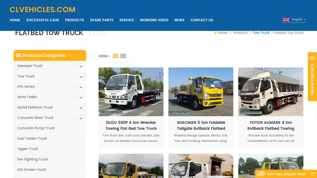Expand the Concrete Mixer Truck category
Screen dimensions: 317x178
pos(81,118)
